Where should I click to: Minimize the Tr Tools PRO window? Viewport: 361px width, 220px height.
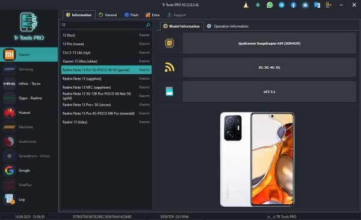(x=341, y=5)
